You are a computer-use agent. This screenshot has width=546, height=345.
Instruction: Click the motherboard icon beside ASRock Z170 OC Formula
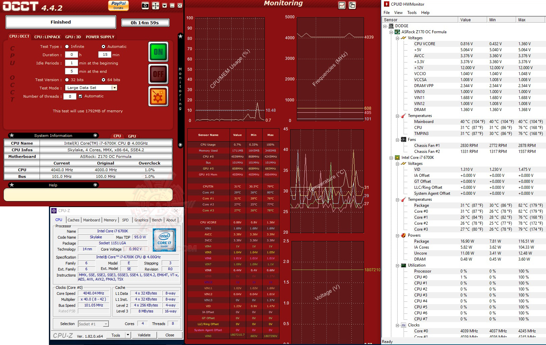397,32
